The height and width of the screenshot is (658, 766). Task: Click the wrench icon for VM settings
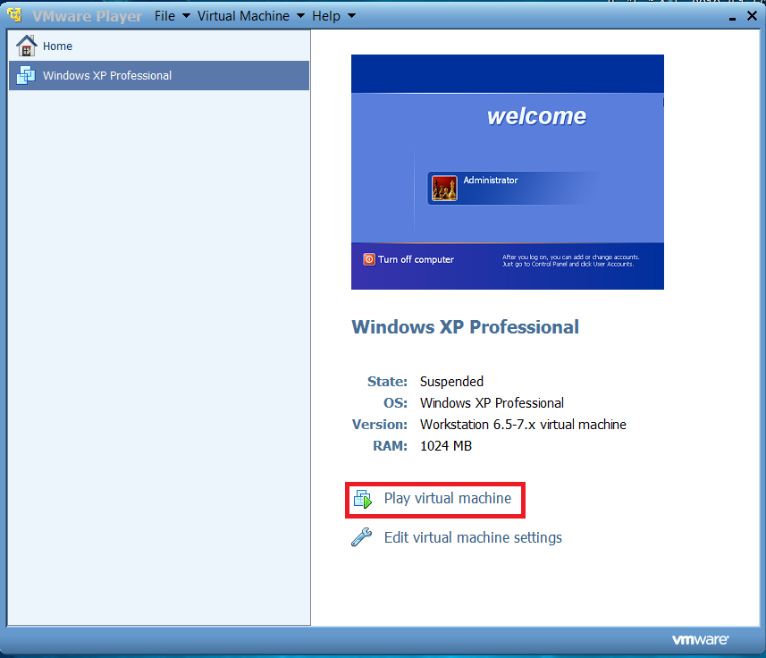362,537
